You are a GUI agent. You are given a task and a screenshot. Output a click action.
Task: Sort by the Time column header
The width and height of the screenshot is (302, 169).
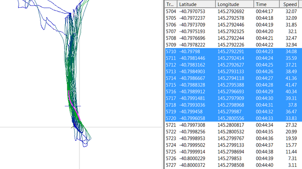click(x=267, y=4)
